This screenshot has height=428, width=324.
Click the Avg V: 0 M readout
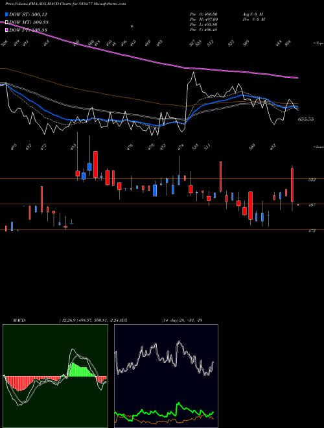coord(253,14)
